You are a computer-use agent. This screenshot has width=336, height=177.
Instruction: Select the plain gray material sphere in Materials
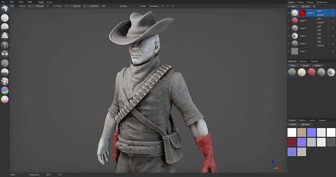click(321, 72)
